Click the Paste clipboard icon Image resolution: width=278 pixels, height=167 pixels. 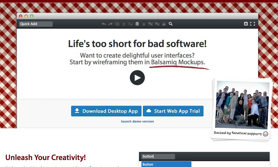[137, 24]
